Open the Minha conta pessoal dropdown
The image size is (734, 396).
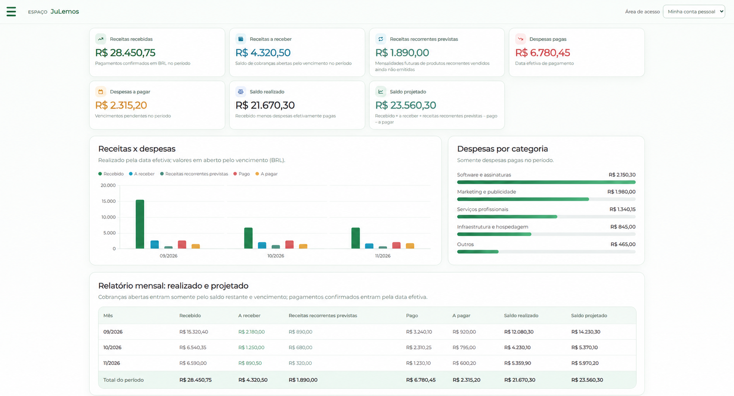694,12
